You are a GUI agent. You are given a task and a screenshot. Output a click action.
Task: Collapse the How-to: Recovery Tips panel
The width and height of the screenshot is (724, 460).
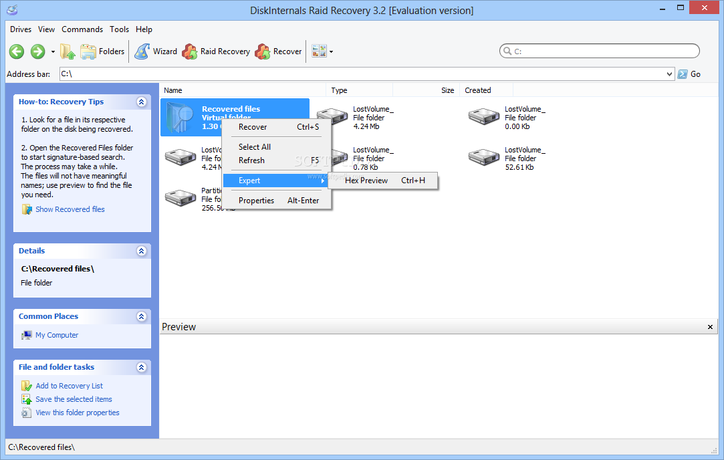[x=142, y=102]
